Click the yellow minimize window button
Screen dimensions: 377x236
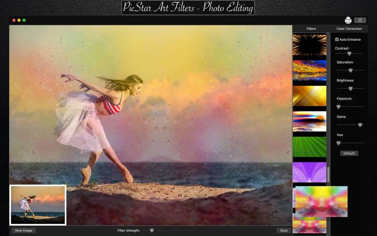click(x=19, y=20)
